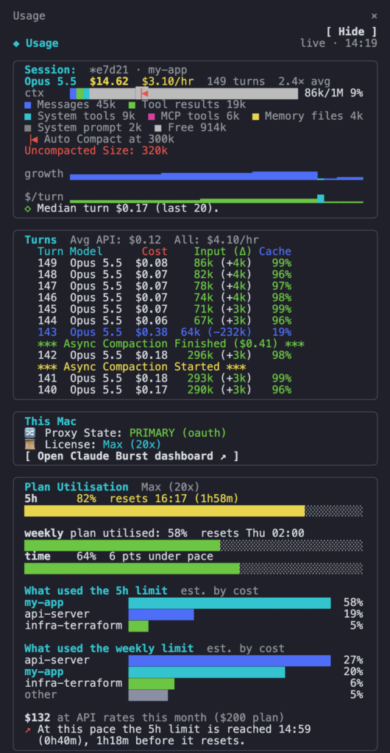This screenshot has width=390, height=753.
Task: Click the other bar in weekly chart
Action: click(148, 695)
